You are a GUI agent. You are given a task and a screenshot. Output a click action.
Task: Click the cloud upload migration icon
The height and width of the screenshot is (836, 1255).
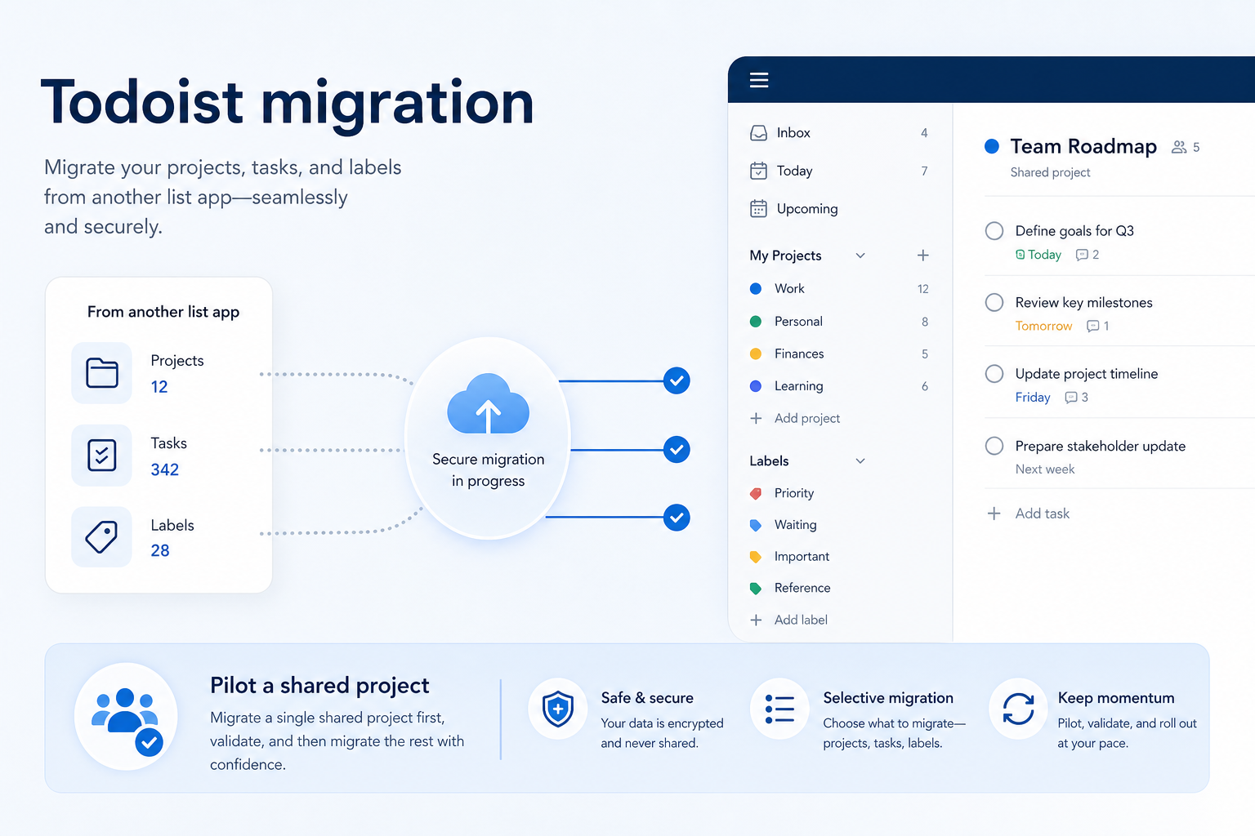pyautogui.click(x=489, y=405)
